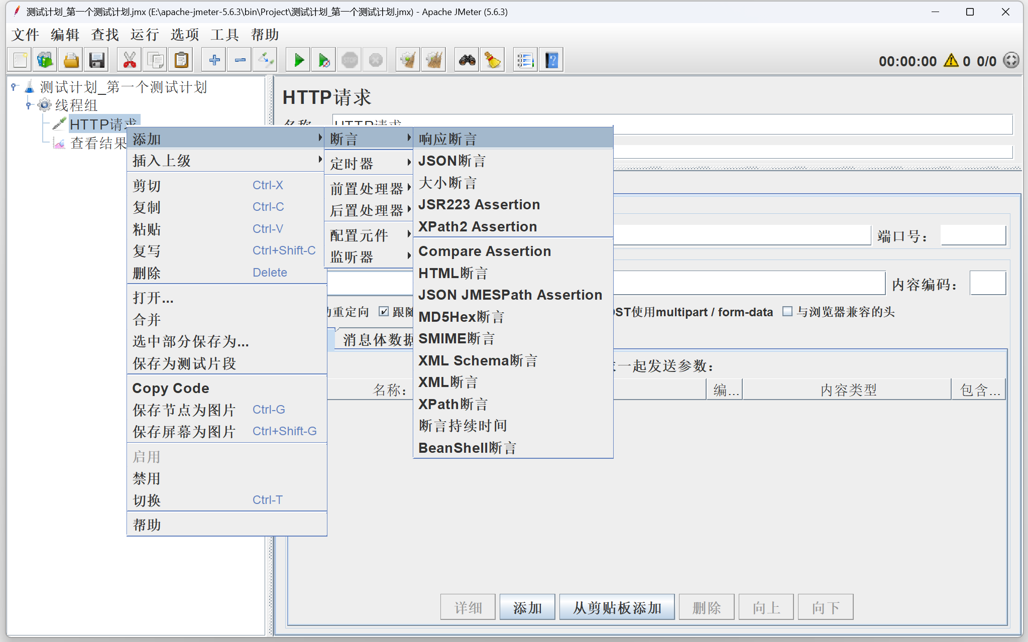Click the Paste clipboard icon
The image size is (1028, 642).
(x=181, y=60)
